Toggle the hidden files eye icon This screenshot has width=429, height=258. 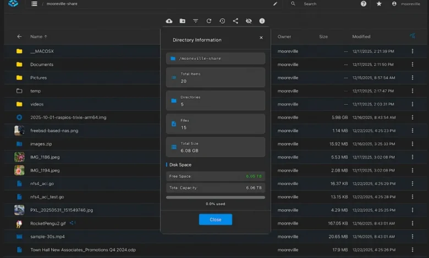pyautogui.click(x=249, y=21)
